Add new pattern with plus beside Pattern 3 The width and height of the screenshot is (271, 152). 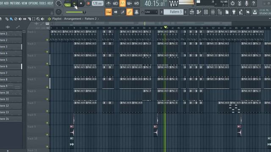[x=185, y=12]
